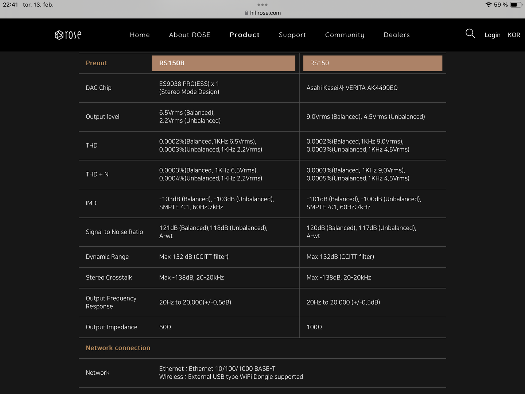Select Support in the navigation bar

[292, 35]
